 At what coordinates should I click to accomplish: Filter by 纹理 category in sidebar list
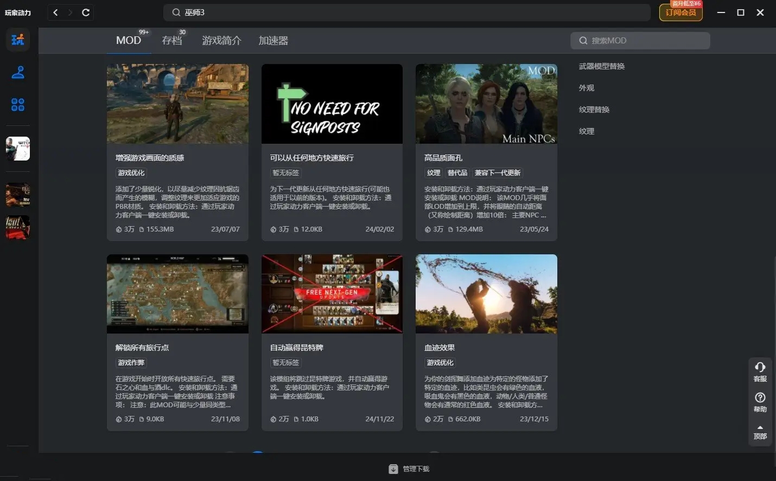point(587,131)
